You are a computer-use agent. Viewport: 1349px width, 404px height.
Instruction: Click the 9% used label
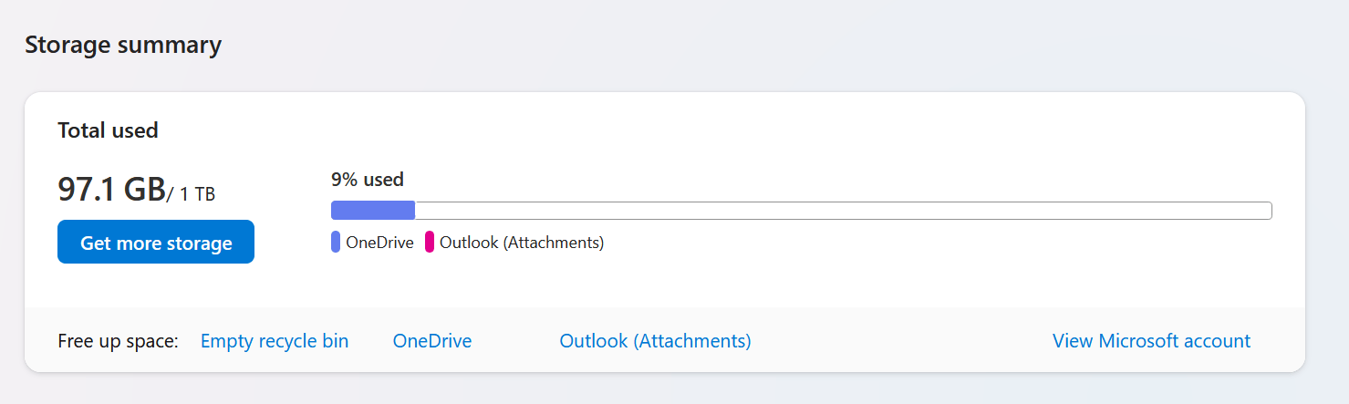(368, 180)
